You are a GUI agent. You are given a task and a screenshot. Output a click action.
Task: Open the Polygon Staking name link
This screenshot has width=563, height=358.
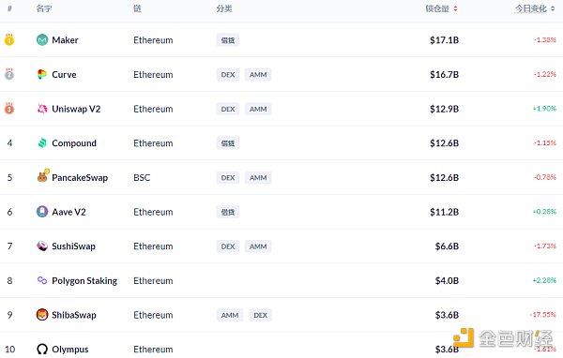(84, 280)
